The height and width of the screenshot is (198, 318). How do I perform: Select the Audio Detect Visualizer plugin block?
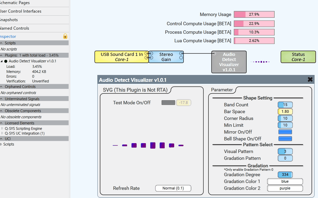(229, 62)
